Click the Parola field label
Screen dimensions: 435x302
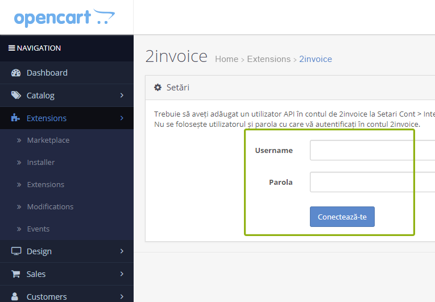(281, 182)
